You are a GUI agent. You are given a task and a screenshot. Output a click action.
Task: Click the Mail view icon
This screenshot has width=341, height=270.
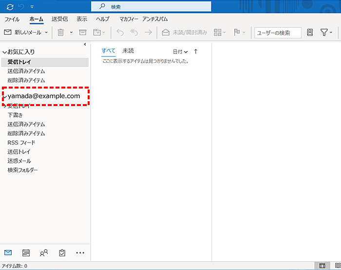[x=8, y=252]
